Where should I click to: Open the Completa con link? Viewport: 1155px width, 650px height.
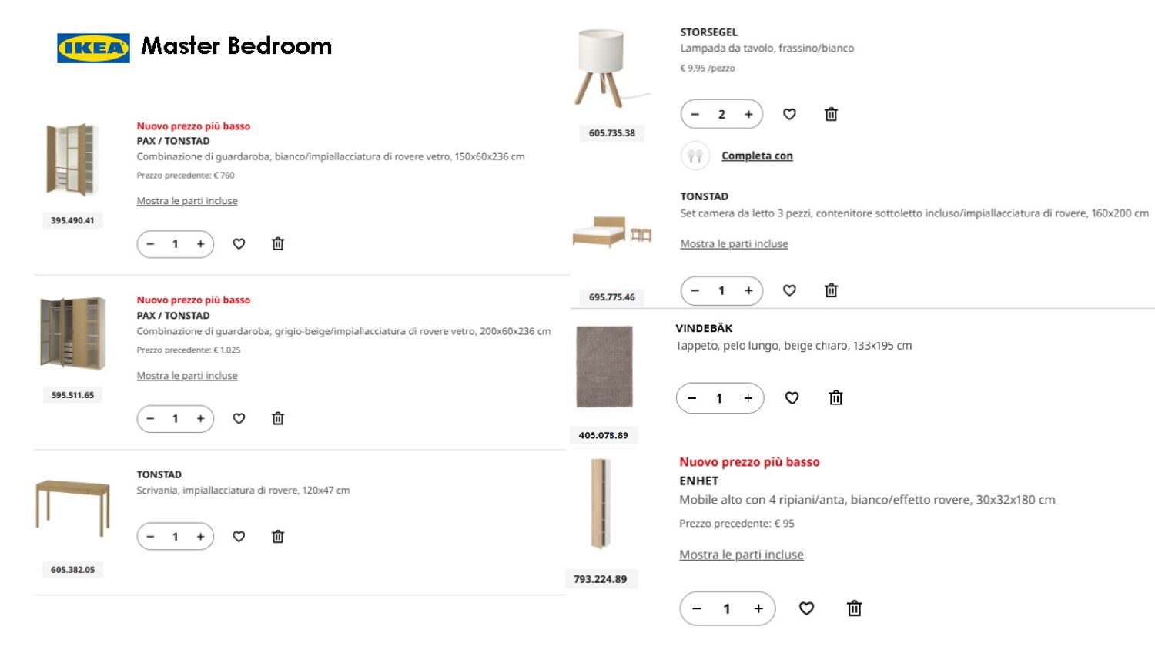pos(757,156)
